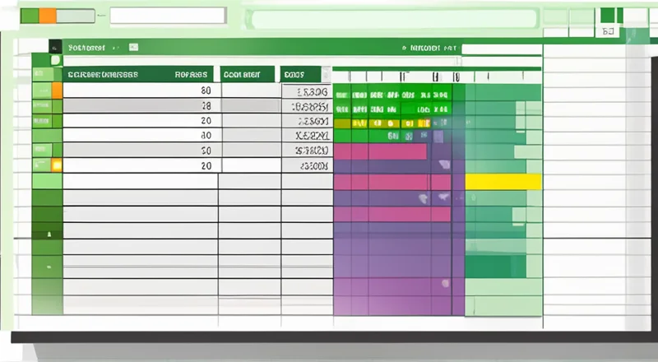Select the second column header in the table
Screen dimensions: 658x362
point(247,74)
